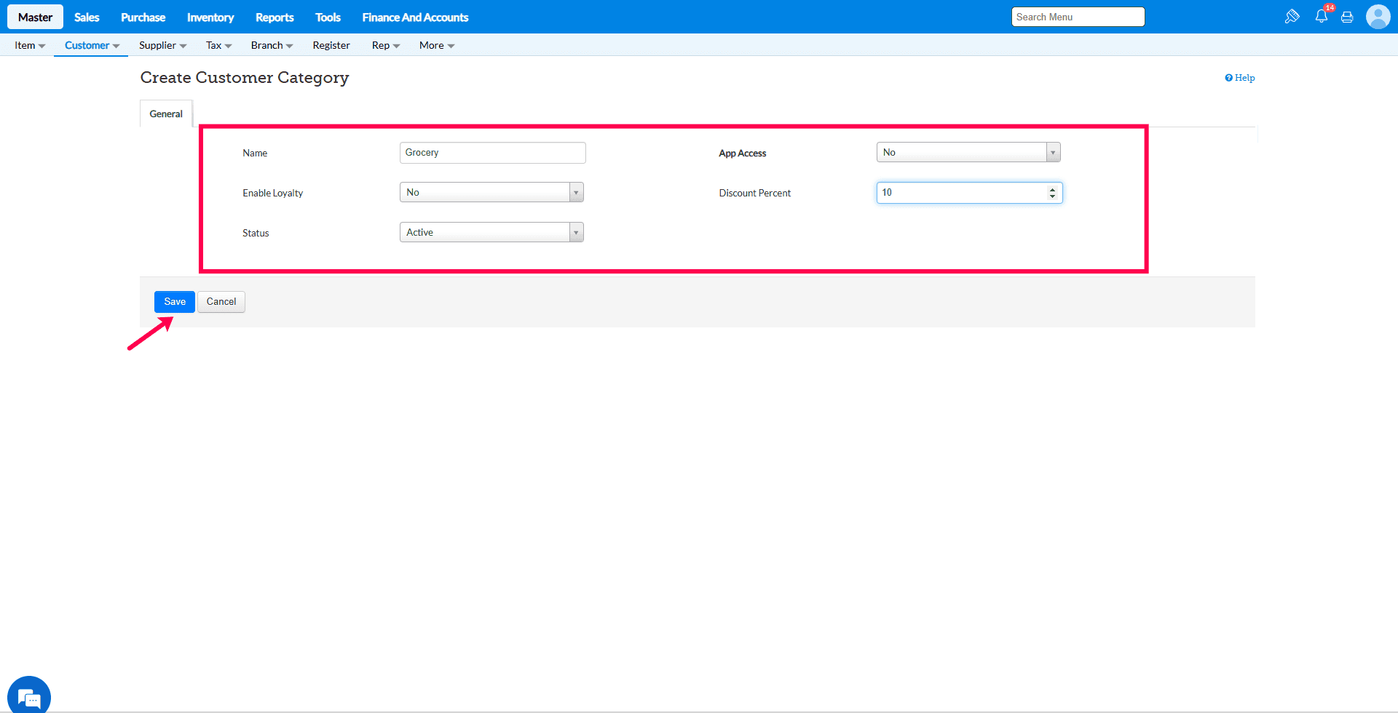Open the Purchase top menu

tap(143, 17)
